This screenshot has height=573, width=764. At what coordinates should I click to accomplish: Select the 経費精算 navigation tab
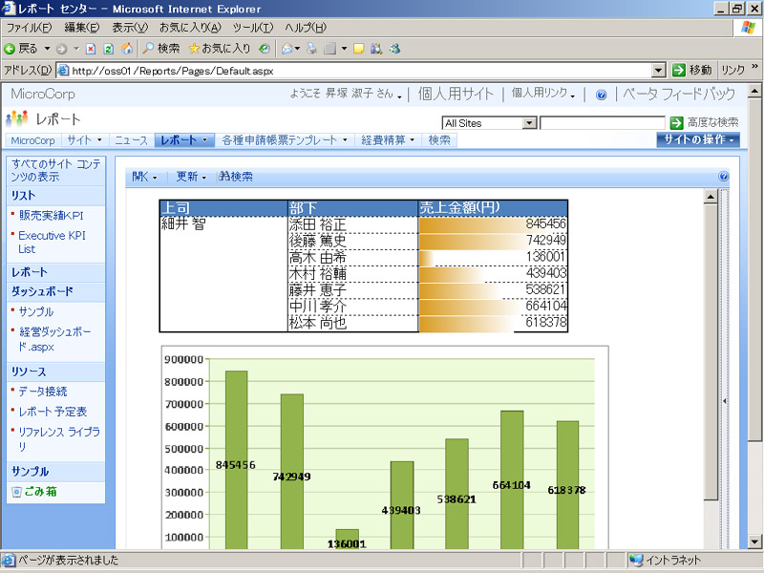click(388, 140)
